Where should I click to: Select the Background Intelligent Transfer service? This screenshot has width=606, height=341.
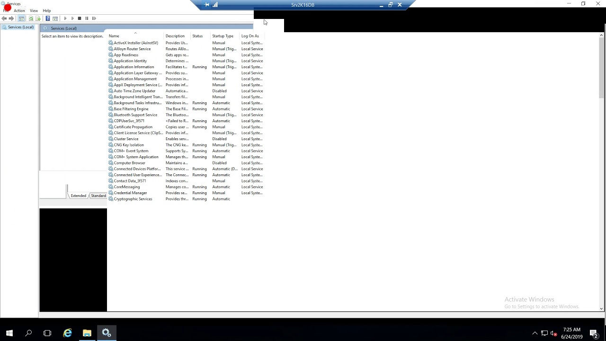(x=186, y=97)
